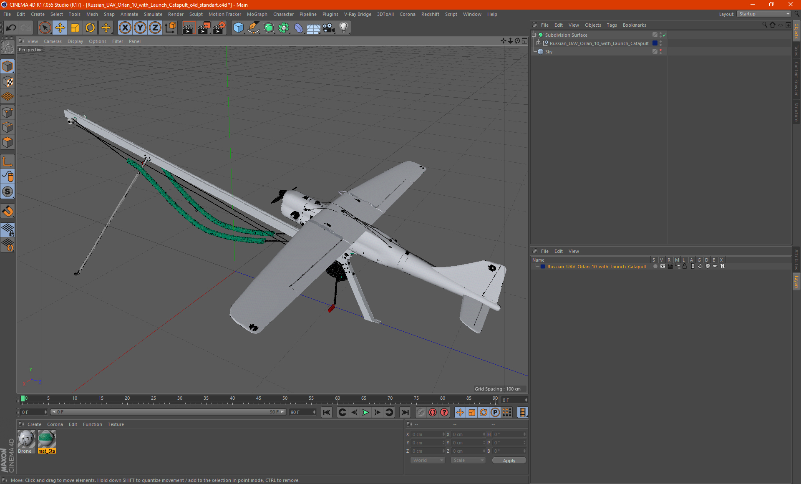This screenshot has width=801, height=484.
Task: Open the Cameras viewport menu
Action: click(x=53, y=41)
